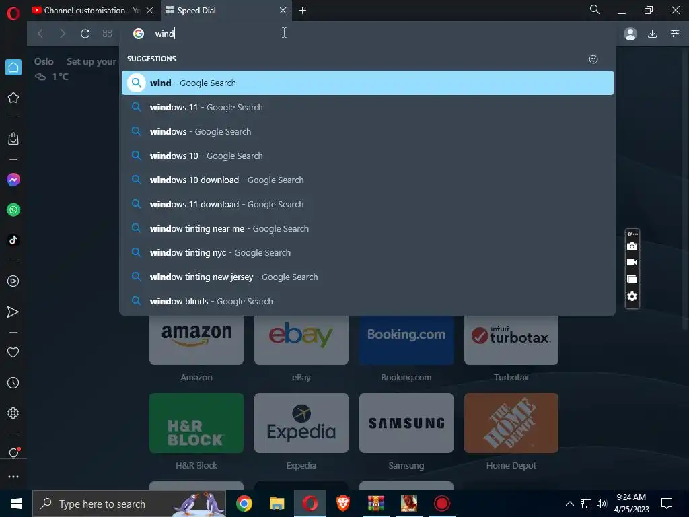Click the taskbar 'Type here to search' box
The image size is (689, 517).
(x=129, y=504)
